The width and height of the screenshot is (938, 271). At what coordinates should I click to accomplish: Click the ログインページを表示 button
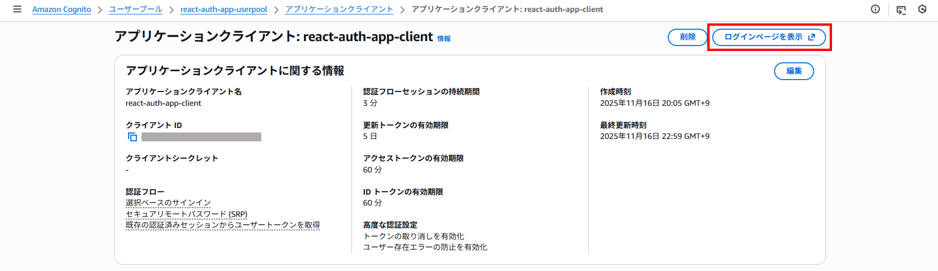769,37
